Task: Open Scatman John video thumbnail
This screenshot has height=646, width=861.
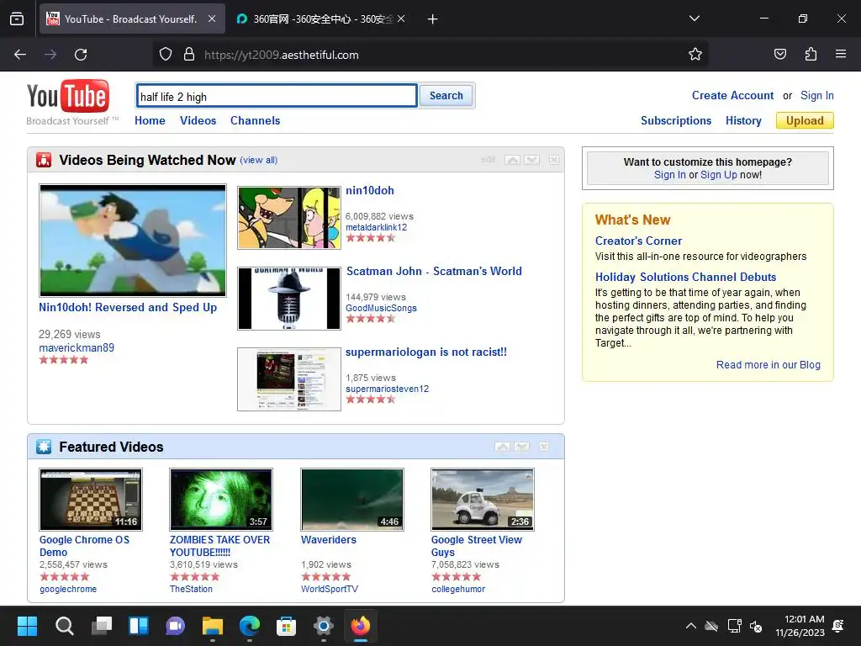Action: click(289, 299)
